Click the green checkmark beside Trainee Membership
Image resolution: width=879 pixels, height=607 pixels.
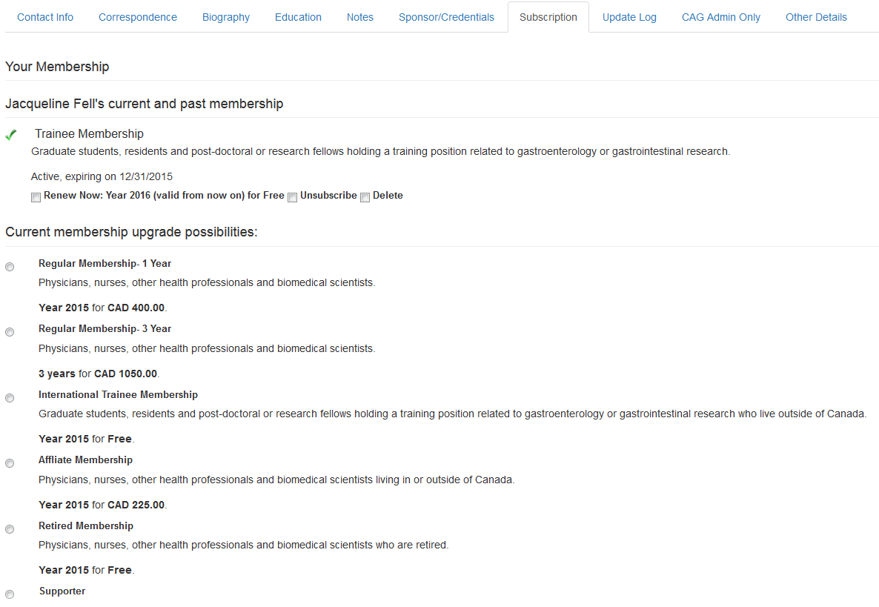(10, 135)
